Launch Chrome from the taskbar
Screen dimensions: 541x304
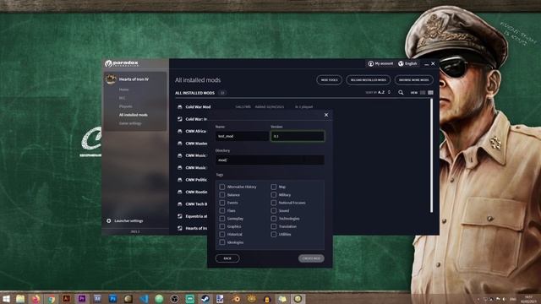coord(52,299)
